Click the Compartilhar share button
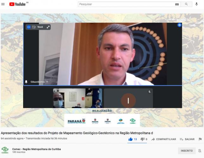 tap(163, 139)
